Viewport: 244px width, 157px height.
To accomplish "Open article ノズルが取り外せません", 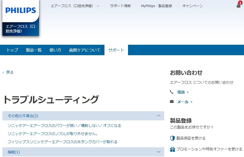I will pyautogui.click(x=53, y=134).
